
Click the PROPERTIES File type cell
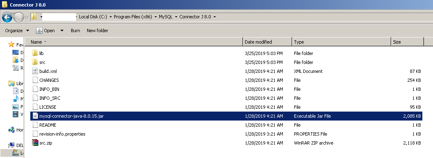310,134
